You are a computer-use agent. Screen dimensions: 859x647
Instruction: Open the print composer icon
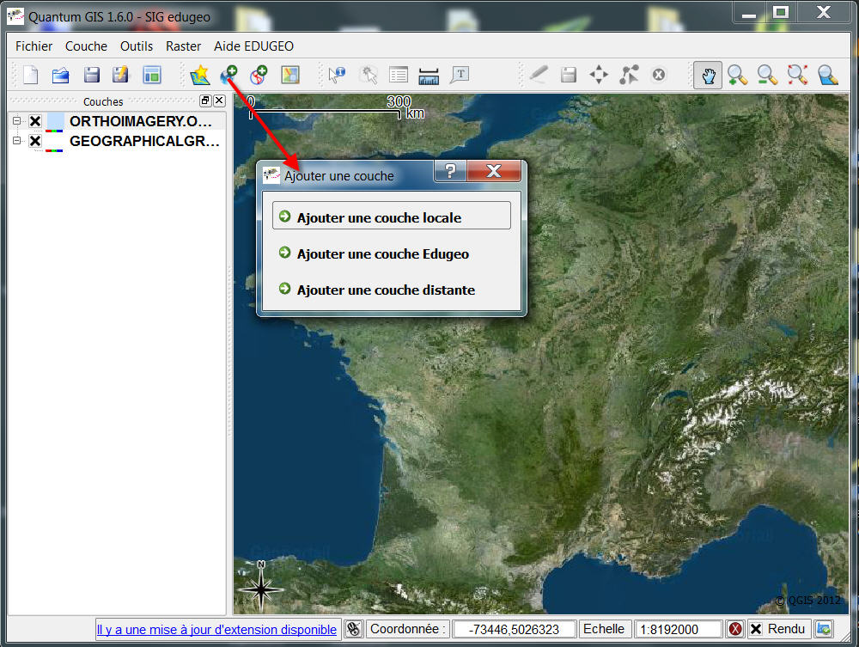152,75
